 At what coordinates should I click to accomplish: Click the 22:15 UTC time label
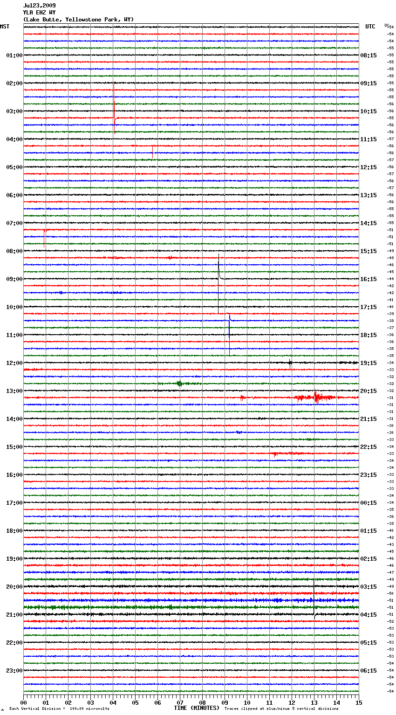tap(369, 447)
